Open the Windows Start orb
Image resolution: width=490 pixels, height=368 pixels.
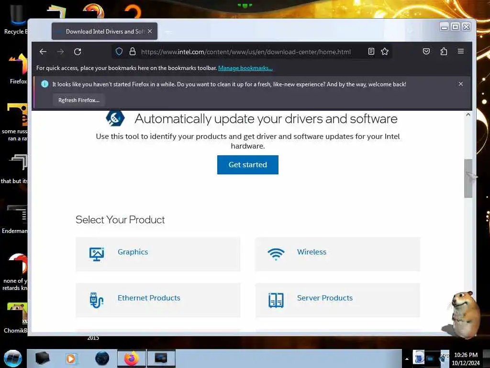pos(12,358)
